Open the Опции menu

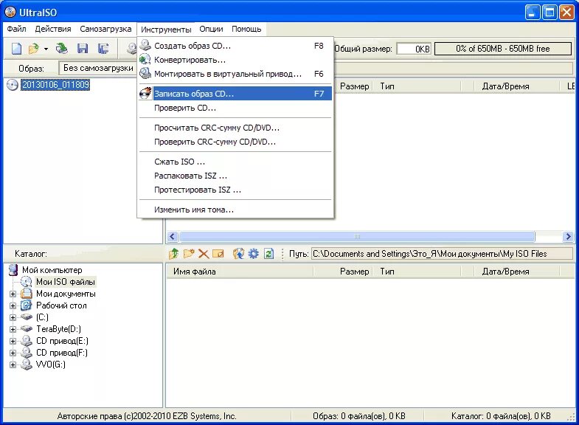(211, 29)
